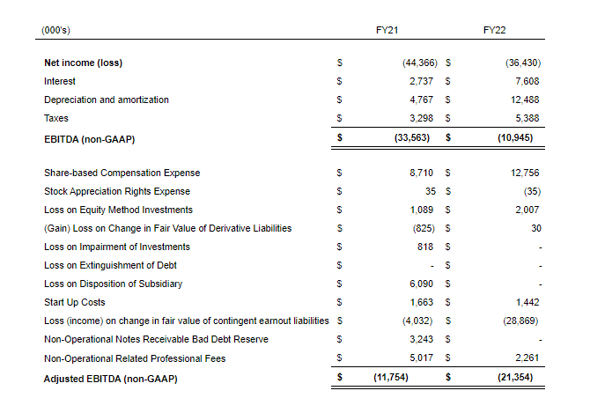The width and height of the screenshot is (590, 413).
Task: Select the Depreciation and amortization label
Action: pyautogui.click(x=106, y=100)
